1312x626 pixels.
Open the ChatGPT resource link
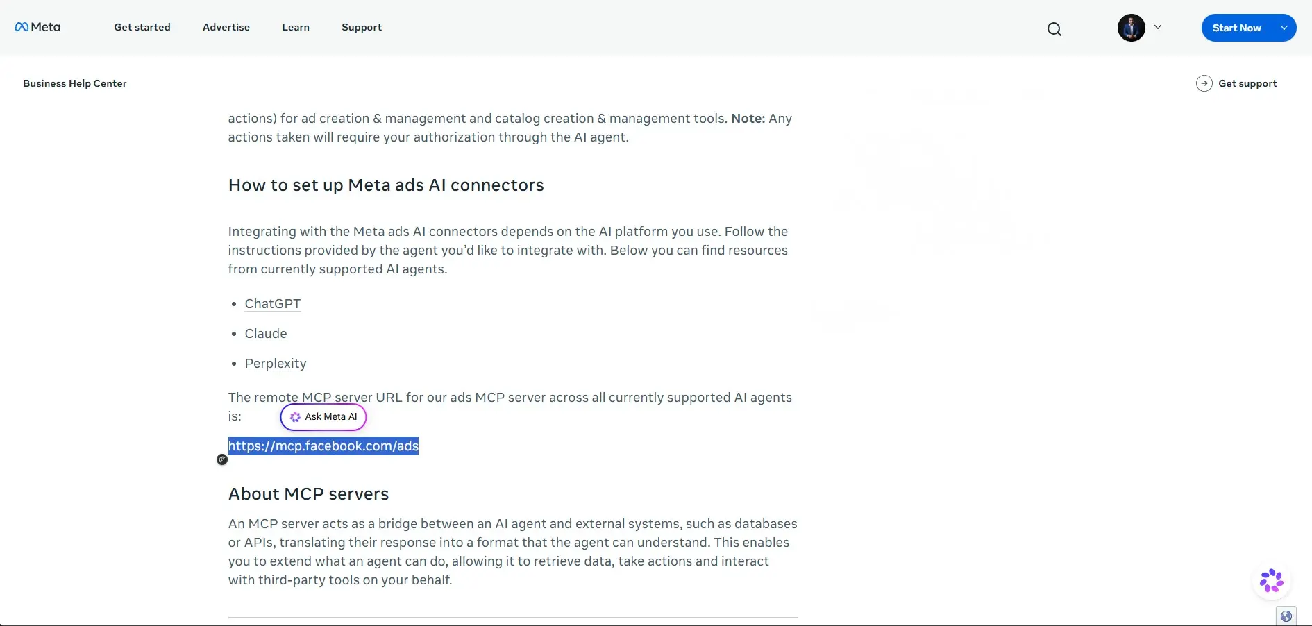click(x=273, y=304)
